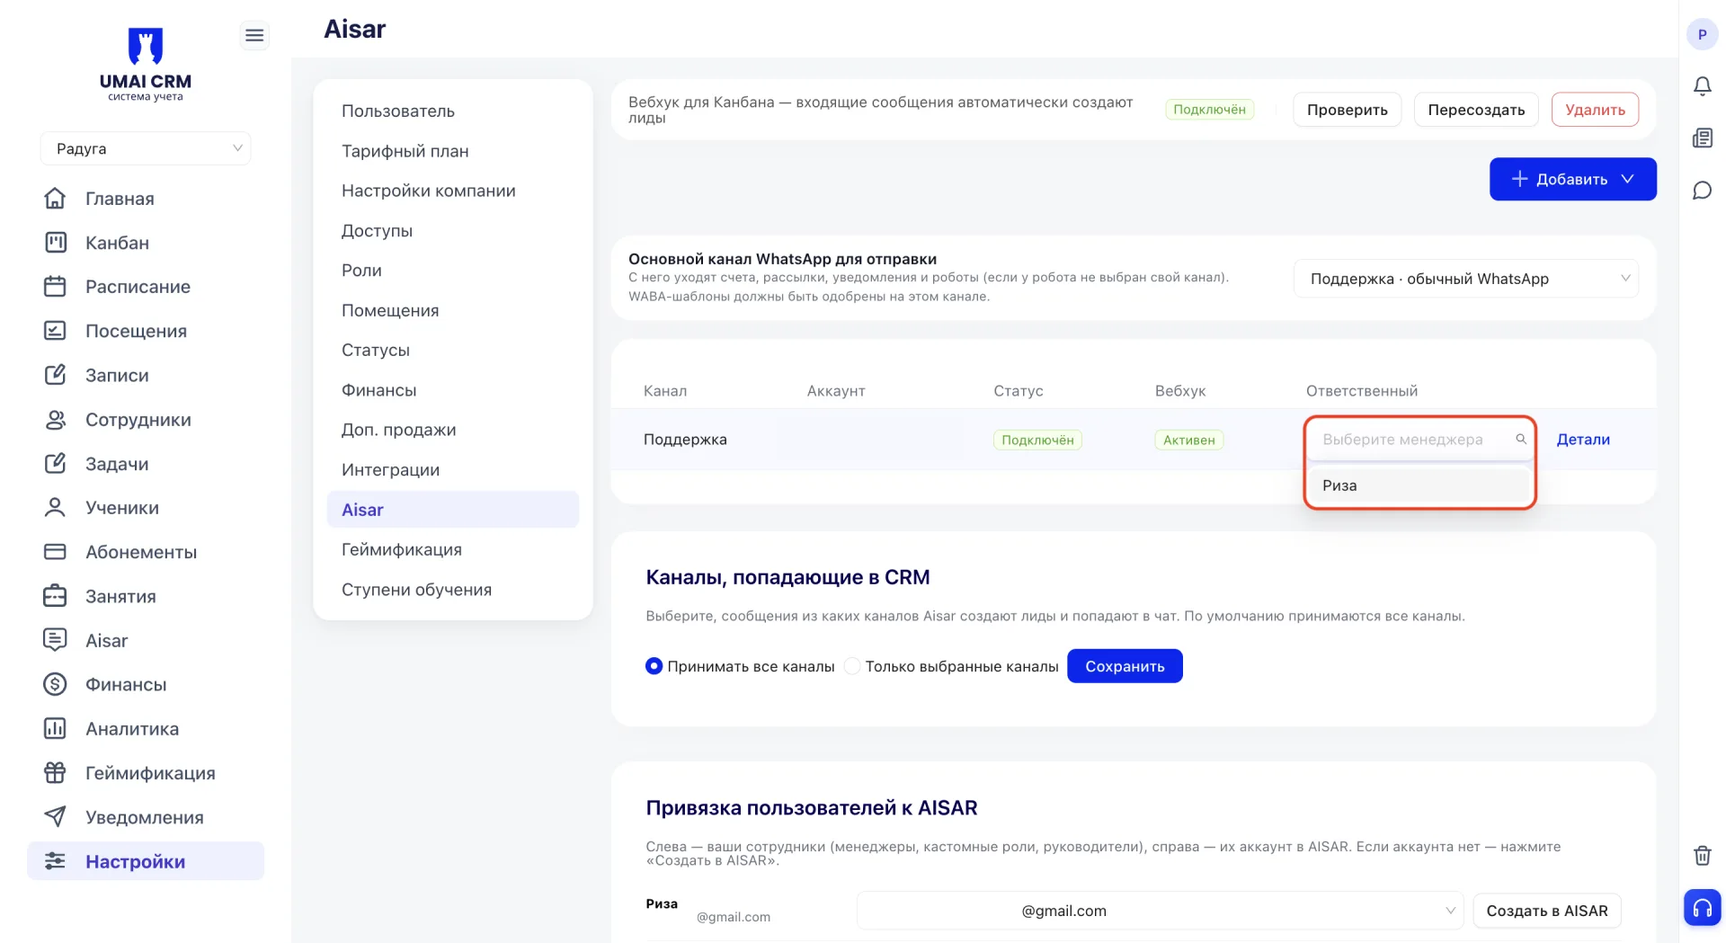The image size is (1726, 943).
Task: Select Принимать все каналы radio option
Action: coord(654,666)
